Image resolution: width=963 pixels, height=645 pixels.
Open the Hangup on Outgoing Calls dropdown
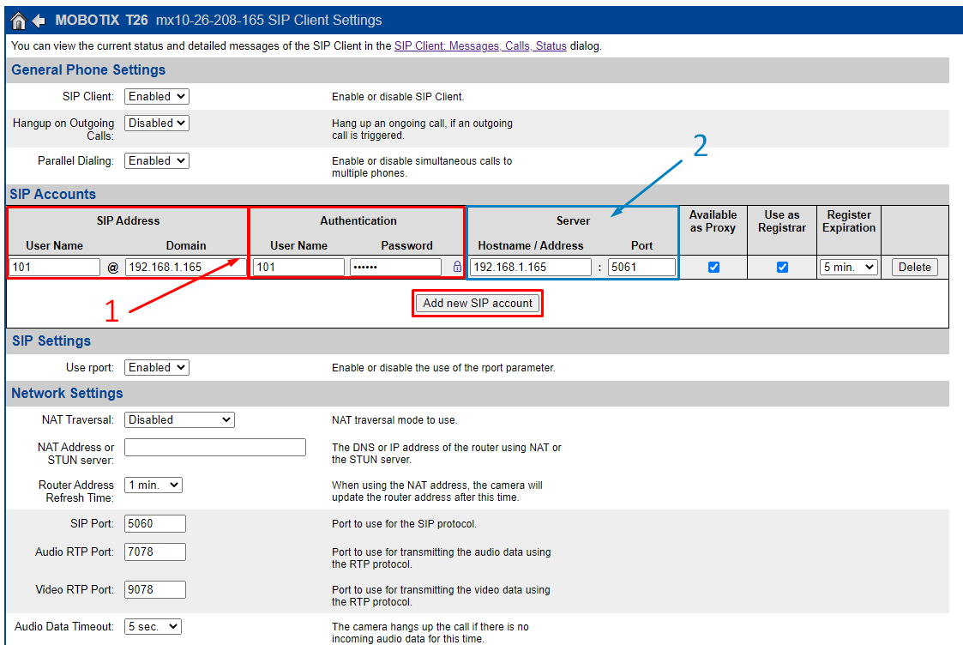coord(157,124)
